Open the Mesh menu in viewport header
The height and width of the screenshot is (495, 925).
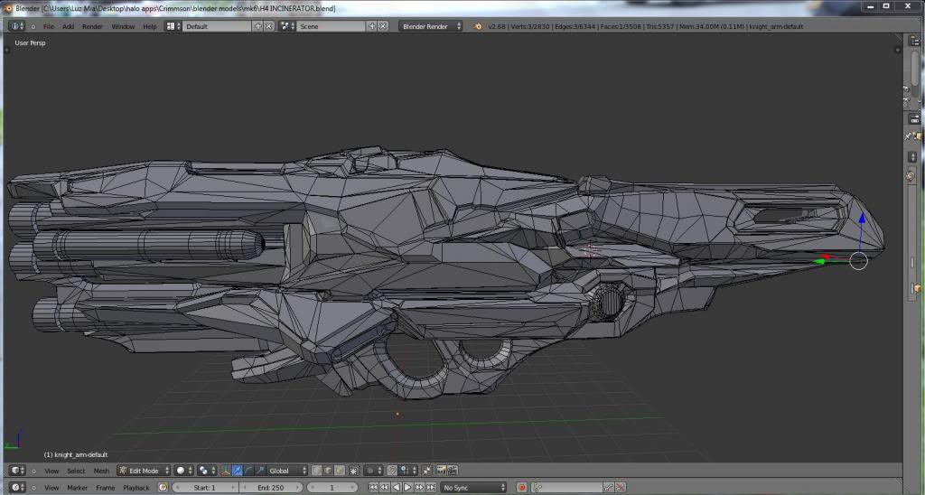(x=101, y=471)
